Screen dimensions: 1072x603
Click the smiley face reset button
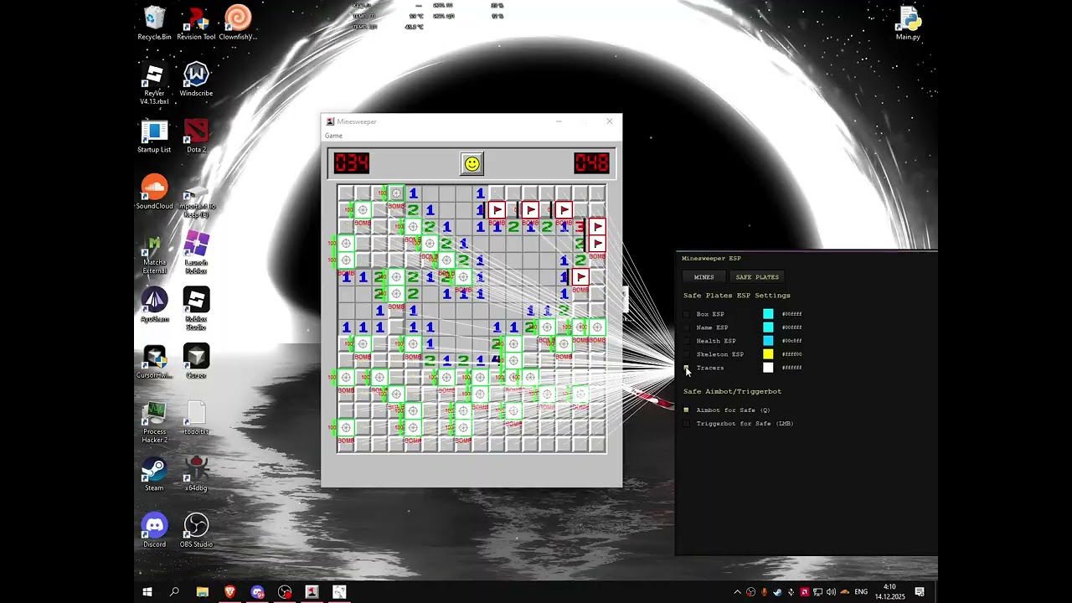coord(472,163)
